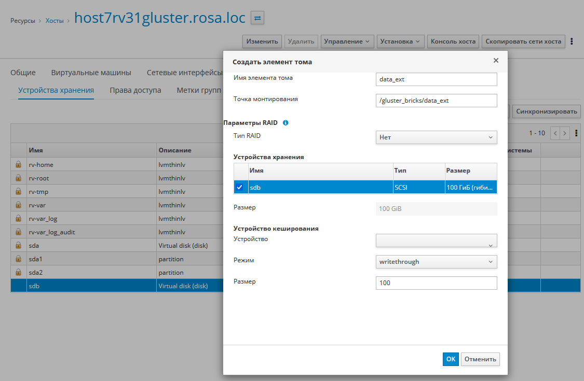The width and height of the screenshot is (584, 381).
Task: Click the Точка монтирования input field
Action: [x=436, y=101]
